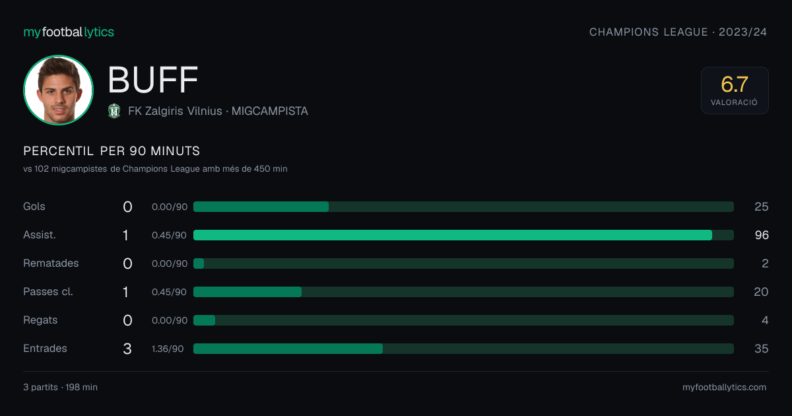The image size is (792, 416).
Task: Select the Entrades total count 3
Action: click(127, 349)
